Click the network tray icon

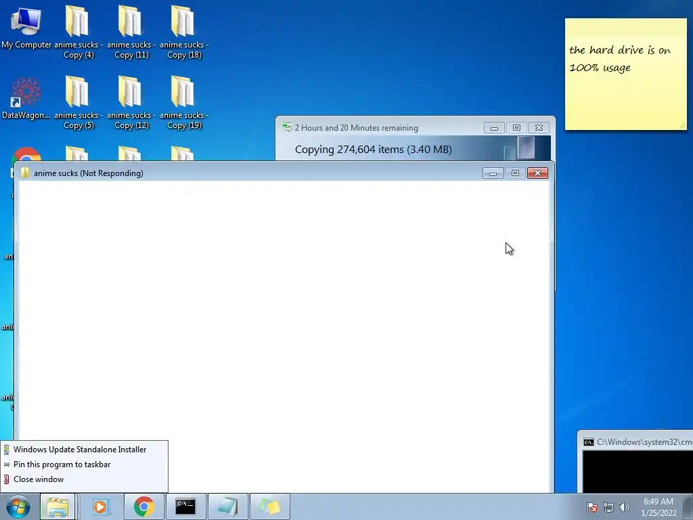[608, 507]
